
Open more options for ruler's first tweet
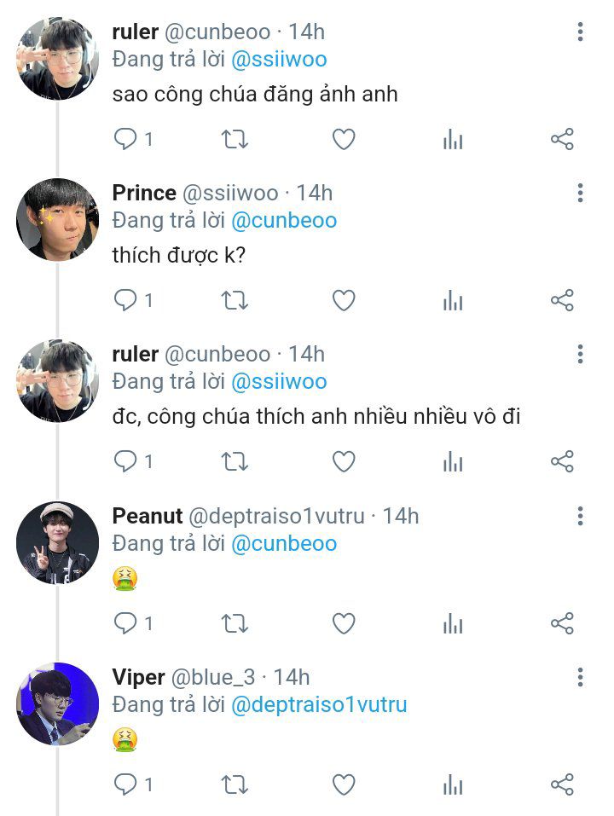pyautogui.click(x=580, y=32)
